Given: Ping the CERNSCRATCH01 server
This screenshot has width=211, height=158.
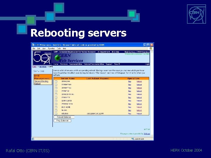Looking at the screenshot, I should pos(130,94).
